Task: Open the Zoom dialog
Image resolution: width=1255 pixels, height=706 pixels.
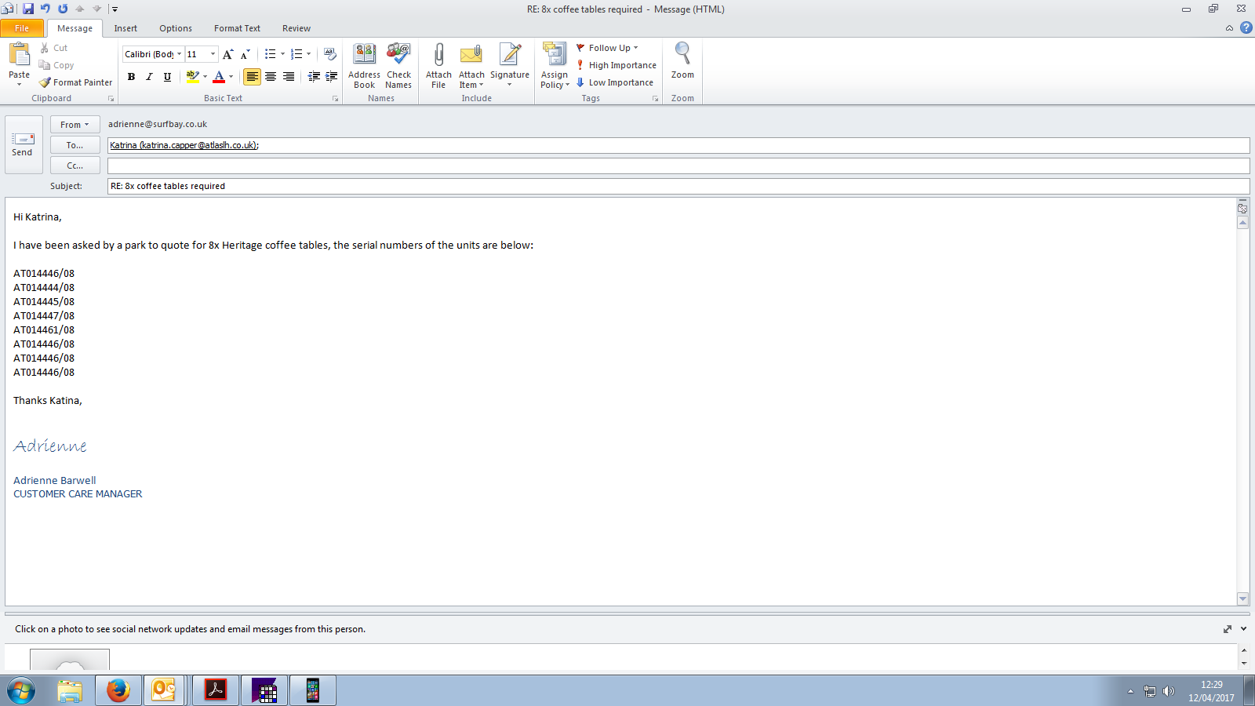Action: pos(682,61)
